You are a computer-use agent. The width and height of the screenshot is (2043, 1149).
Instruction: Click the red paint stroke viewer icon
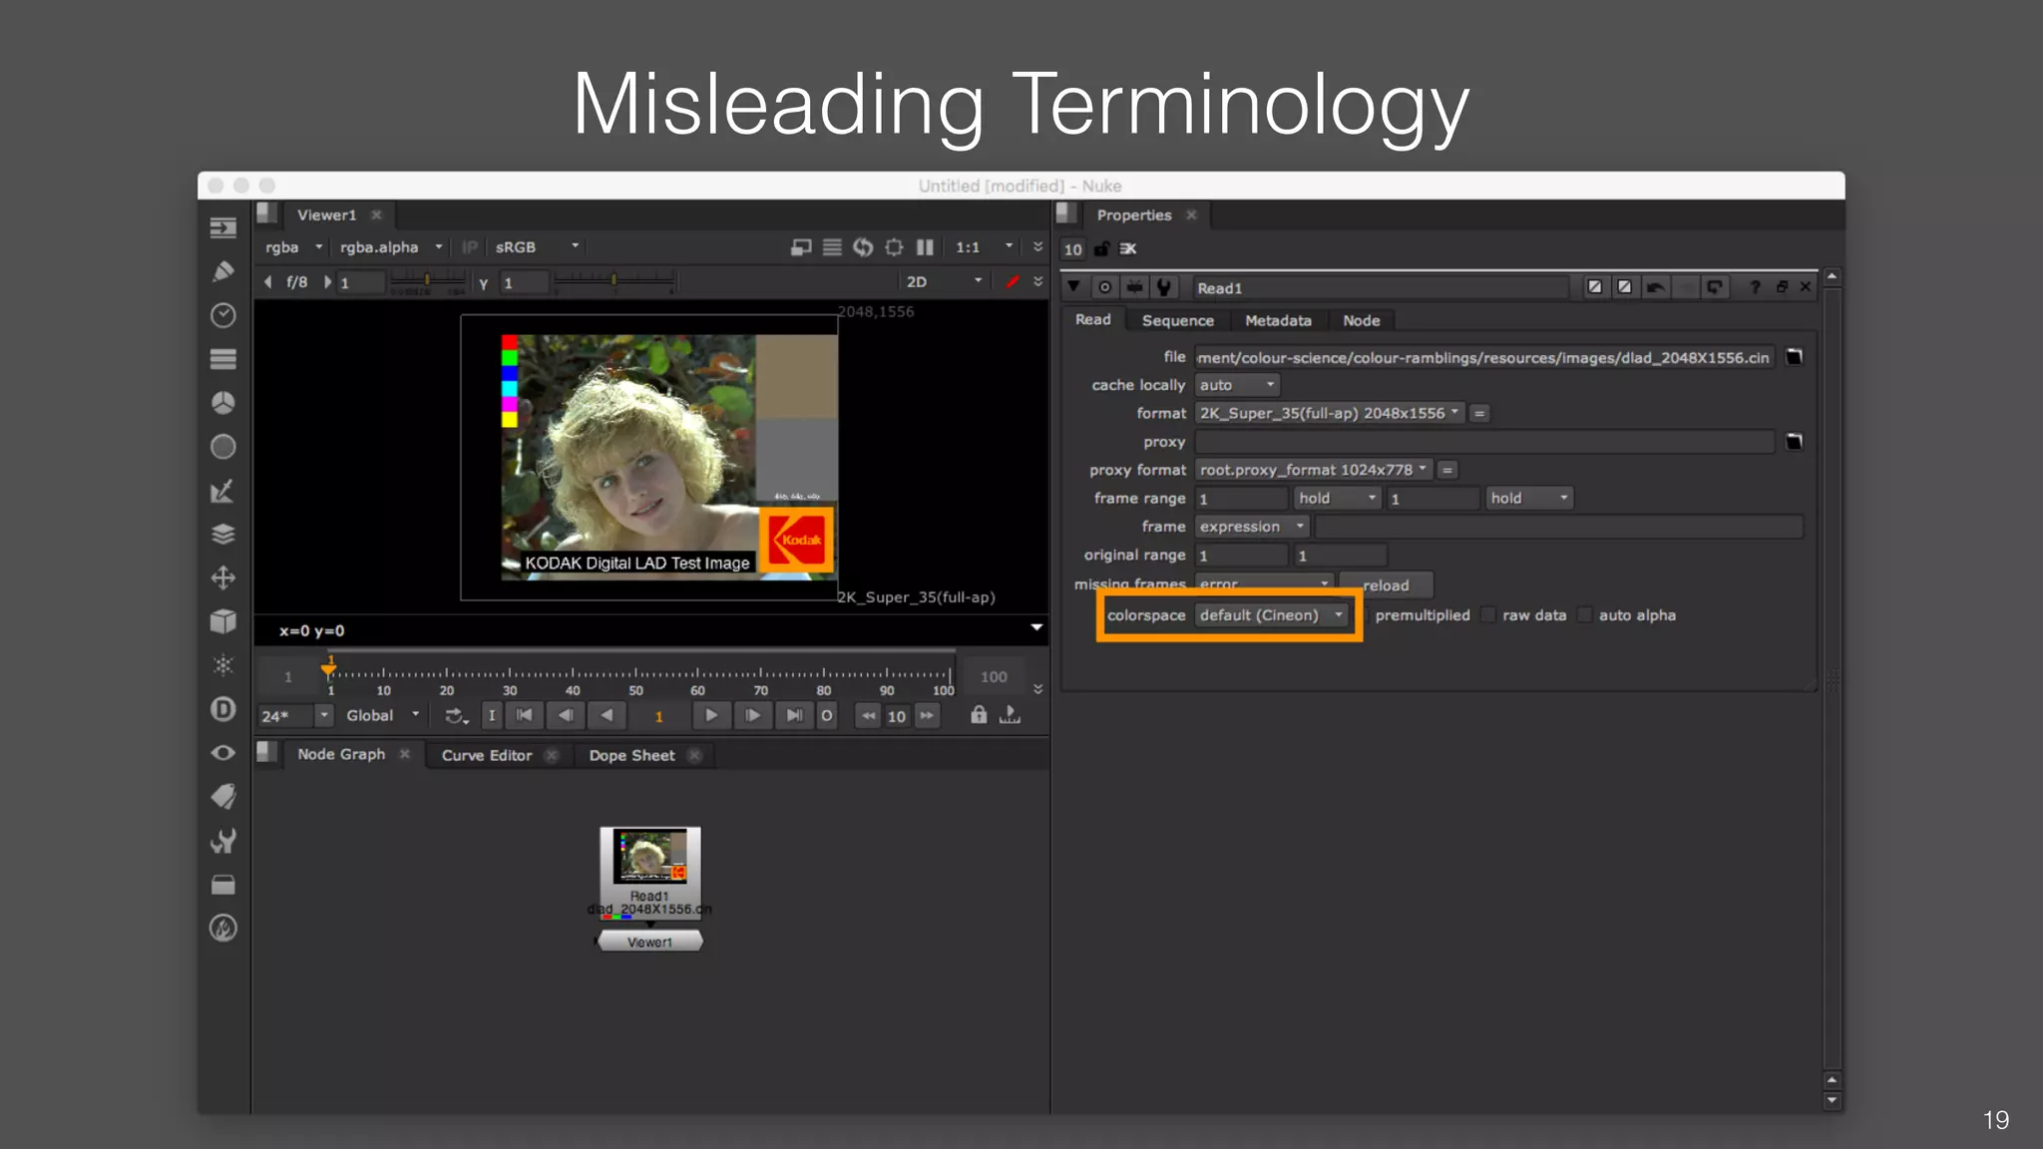click(x=1013, y=282)
